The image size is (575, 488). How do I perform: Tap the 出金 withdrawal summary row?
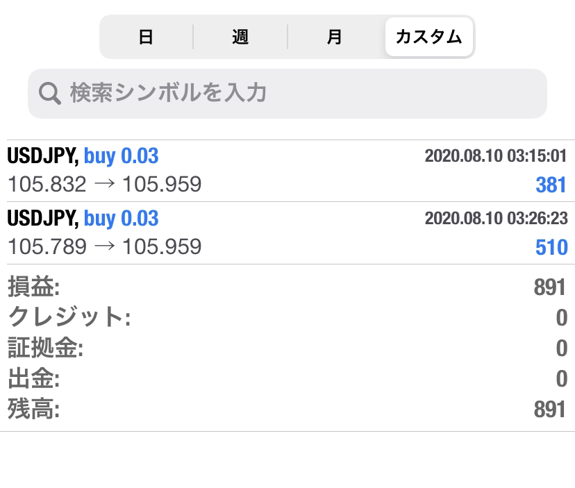coord(287,378)
